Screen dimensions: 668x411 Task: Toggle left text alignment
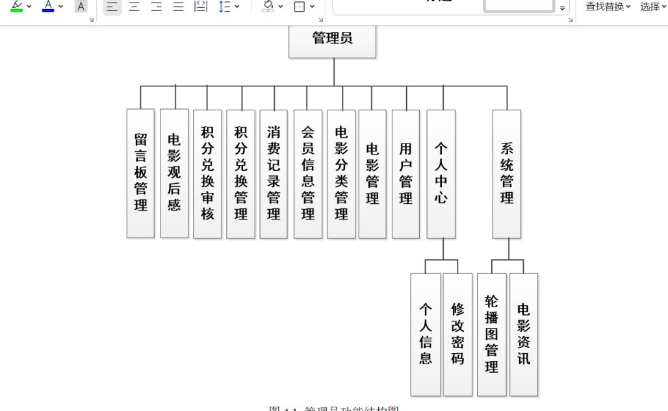(x=112, y=6)
